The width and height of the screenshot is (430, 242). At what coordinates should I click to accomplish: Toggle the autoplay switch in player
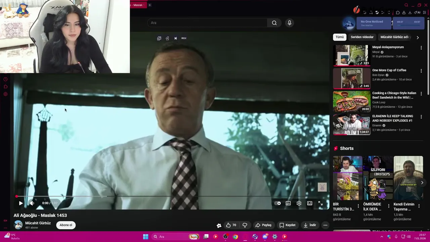tap(277, 203)
